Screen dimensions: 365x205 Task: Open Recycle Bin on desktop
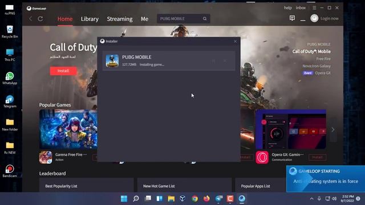point(10,32)
